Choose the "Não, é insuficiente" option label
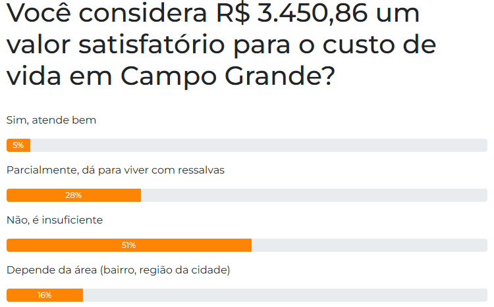 (x=55, y=220)
